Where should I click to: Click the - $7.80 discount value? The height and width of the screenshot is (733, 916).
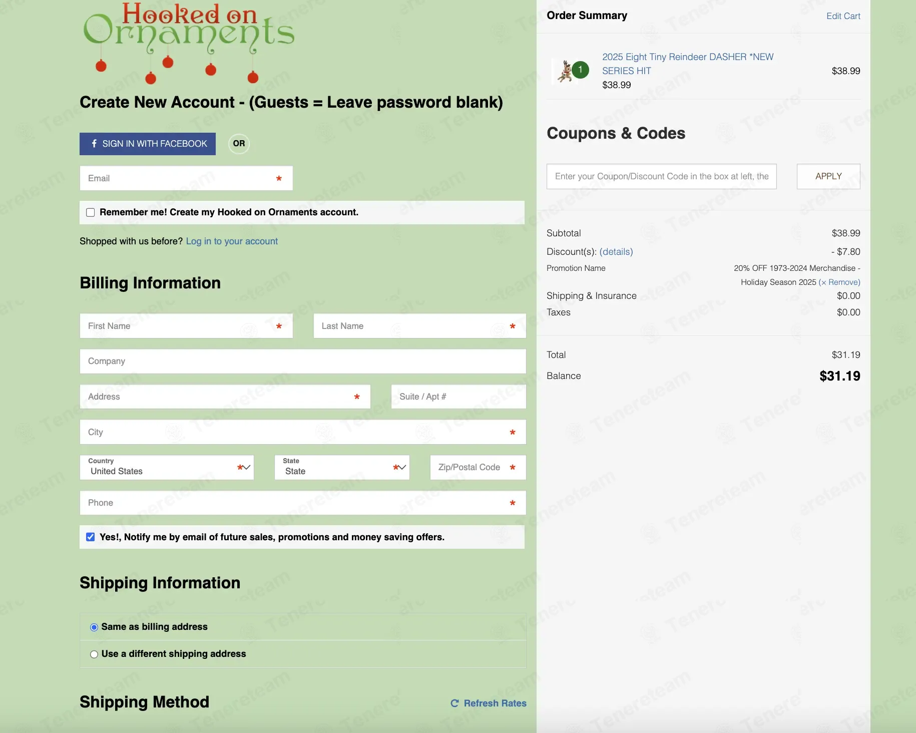[846, 252]
